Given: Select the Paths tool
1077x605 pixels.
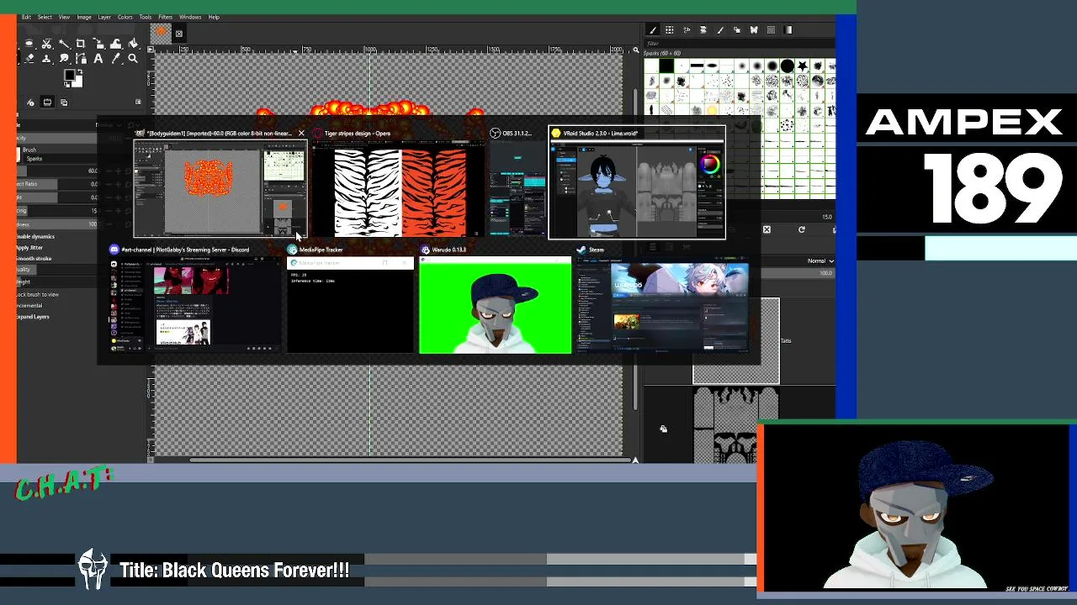Looking at the screenshot, I should pyautogui.click(x=81, y=59).
